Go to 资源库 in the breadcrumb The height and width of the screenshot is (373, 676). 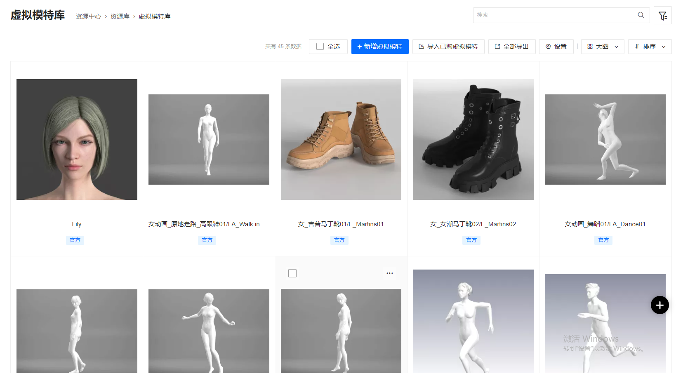(120, 16)
